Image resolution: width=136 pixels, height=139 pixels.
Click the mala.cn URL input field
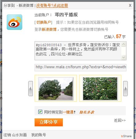pyautogui.click(x=80, y=67)
